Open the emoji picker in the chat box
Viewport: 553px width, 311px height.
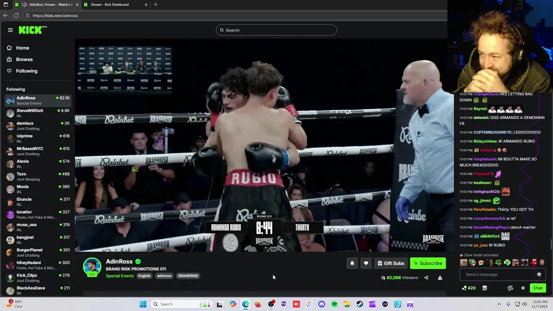pos(539,274)
